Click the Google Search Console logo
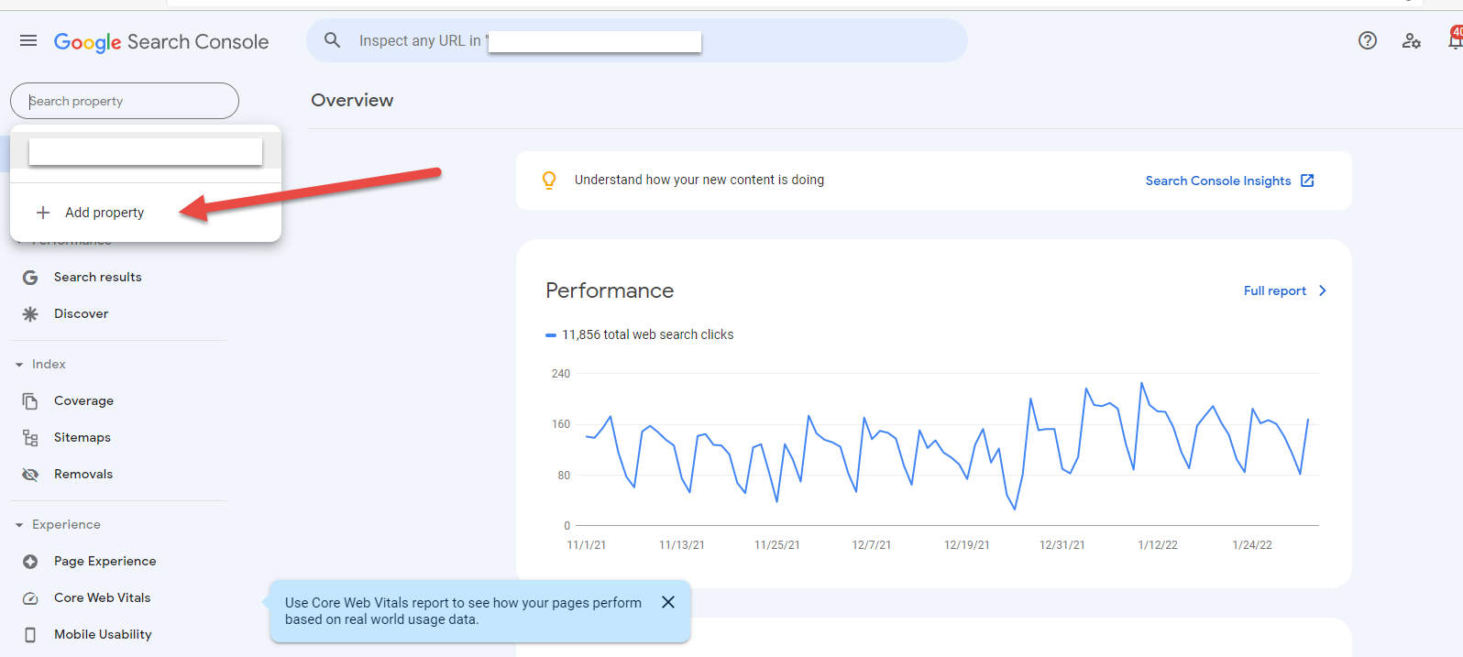Viewport: 1463px width, 657px height. pyautogui.click(x=161, y=42)
